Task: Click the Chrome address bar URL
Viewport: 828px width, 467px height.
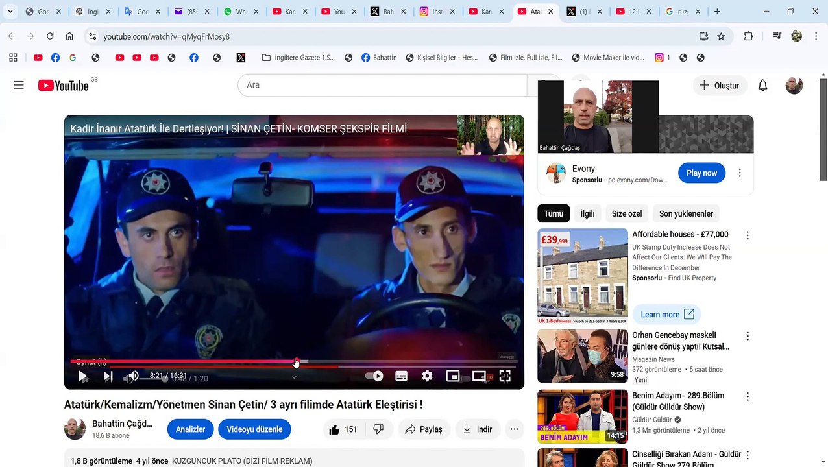Action: [166, 36]
